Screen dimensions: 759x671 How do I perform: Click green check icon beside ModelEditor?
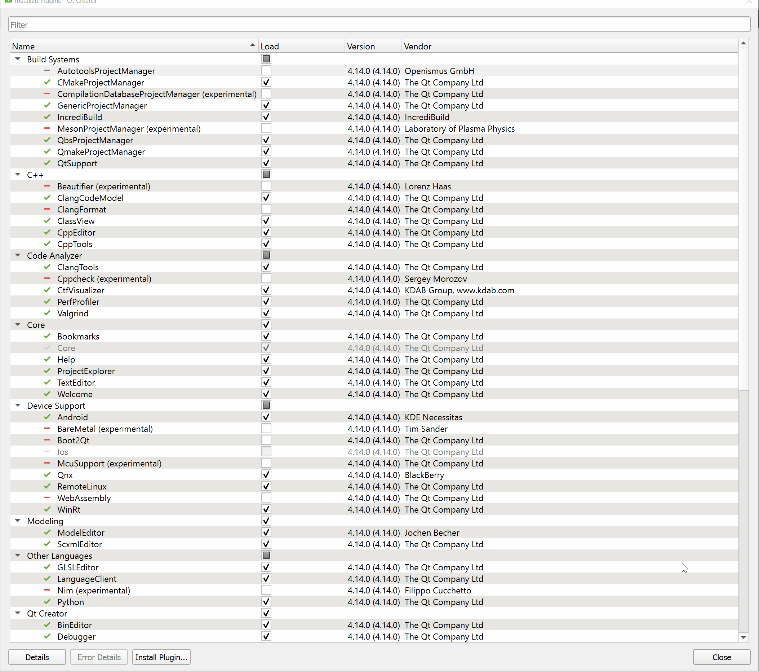click(47, 532)
